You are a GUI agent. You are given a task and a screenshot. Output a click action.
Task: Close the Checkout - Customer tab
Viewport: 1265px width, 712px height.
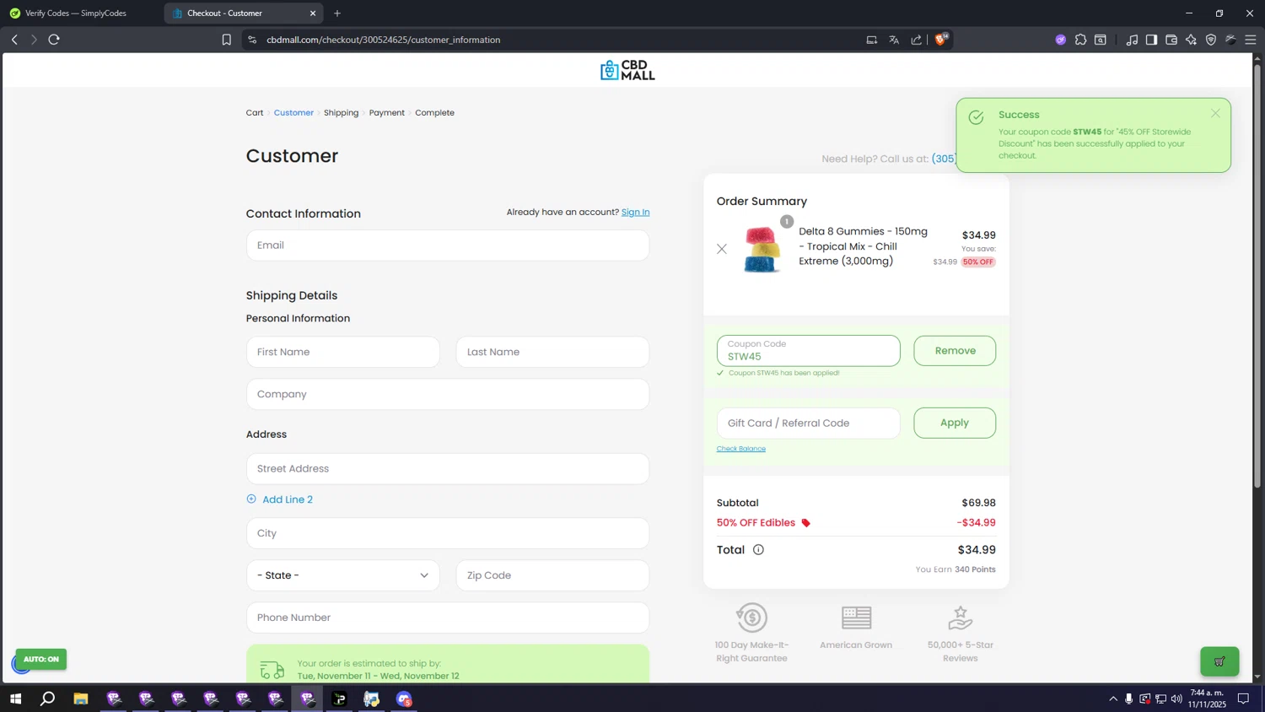313,13
